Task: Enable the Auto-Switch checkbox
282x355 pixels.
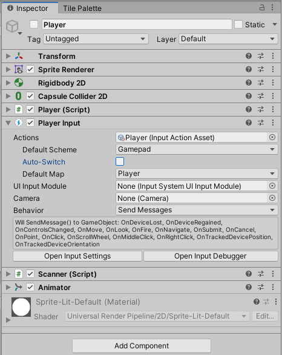Action: (120, 161)
